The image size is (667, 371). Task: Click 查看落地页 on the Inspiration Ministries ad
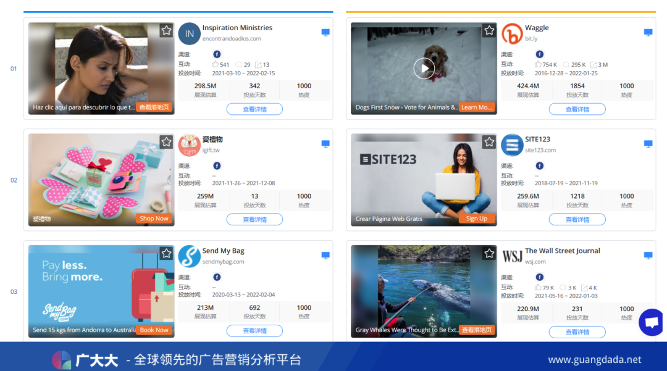154,107
